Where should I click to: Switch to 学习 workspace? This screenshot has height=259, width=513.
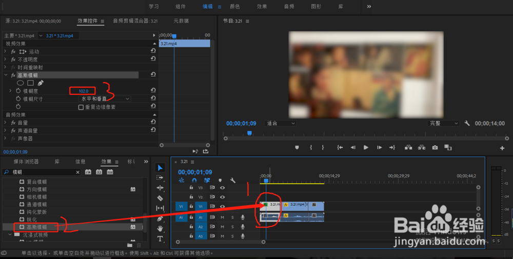pyautogui.click(x=154, y=6)
